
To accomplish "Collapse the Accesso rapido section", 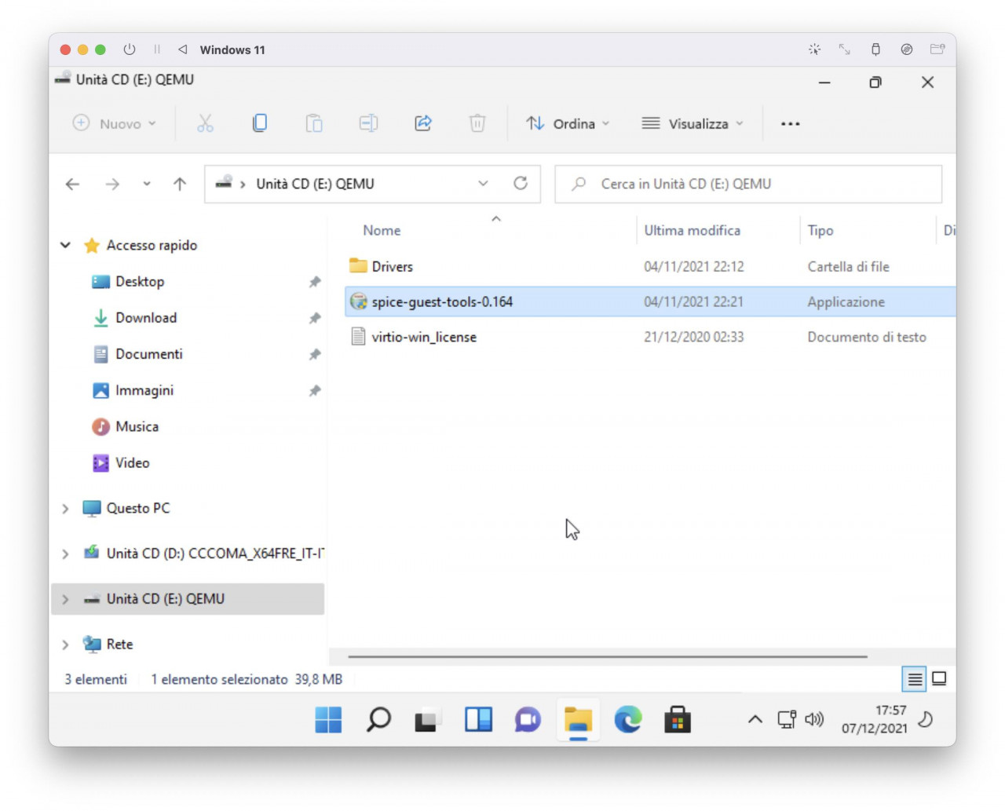I will click(65, 245).
